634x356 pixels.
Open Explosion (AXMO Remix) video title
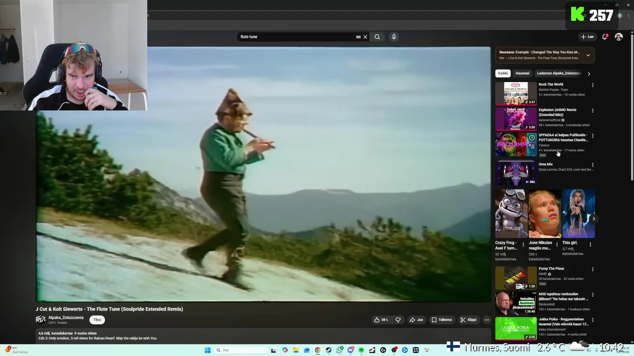pyautogui.click(x=557, y=112)
